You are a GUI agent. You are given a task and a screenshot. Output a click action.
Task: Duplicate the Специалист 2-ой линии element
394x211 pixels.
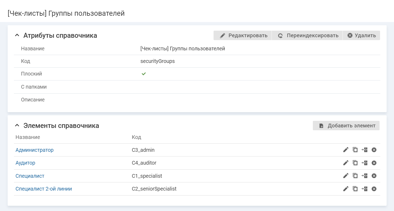point(355,189)
